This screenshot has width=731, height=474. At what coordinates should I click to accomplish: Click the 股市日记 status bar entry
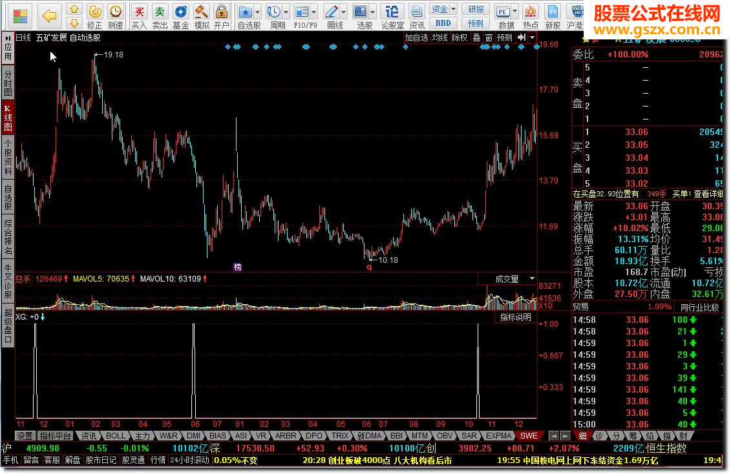tap(101, 460)
